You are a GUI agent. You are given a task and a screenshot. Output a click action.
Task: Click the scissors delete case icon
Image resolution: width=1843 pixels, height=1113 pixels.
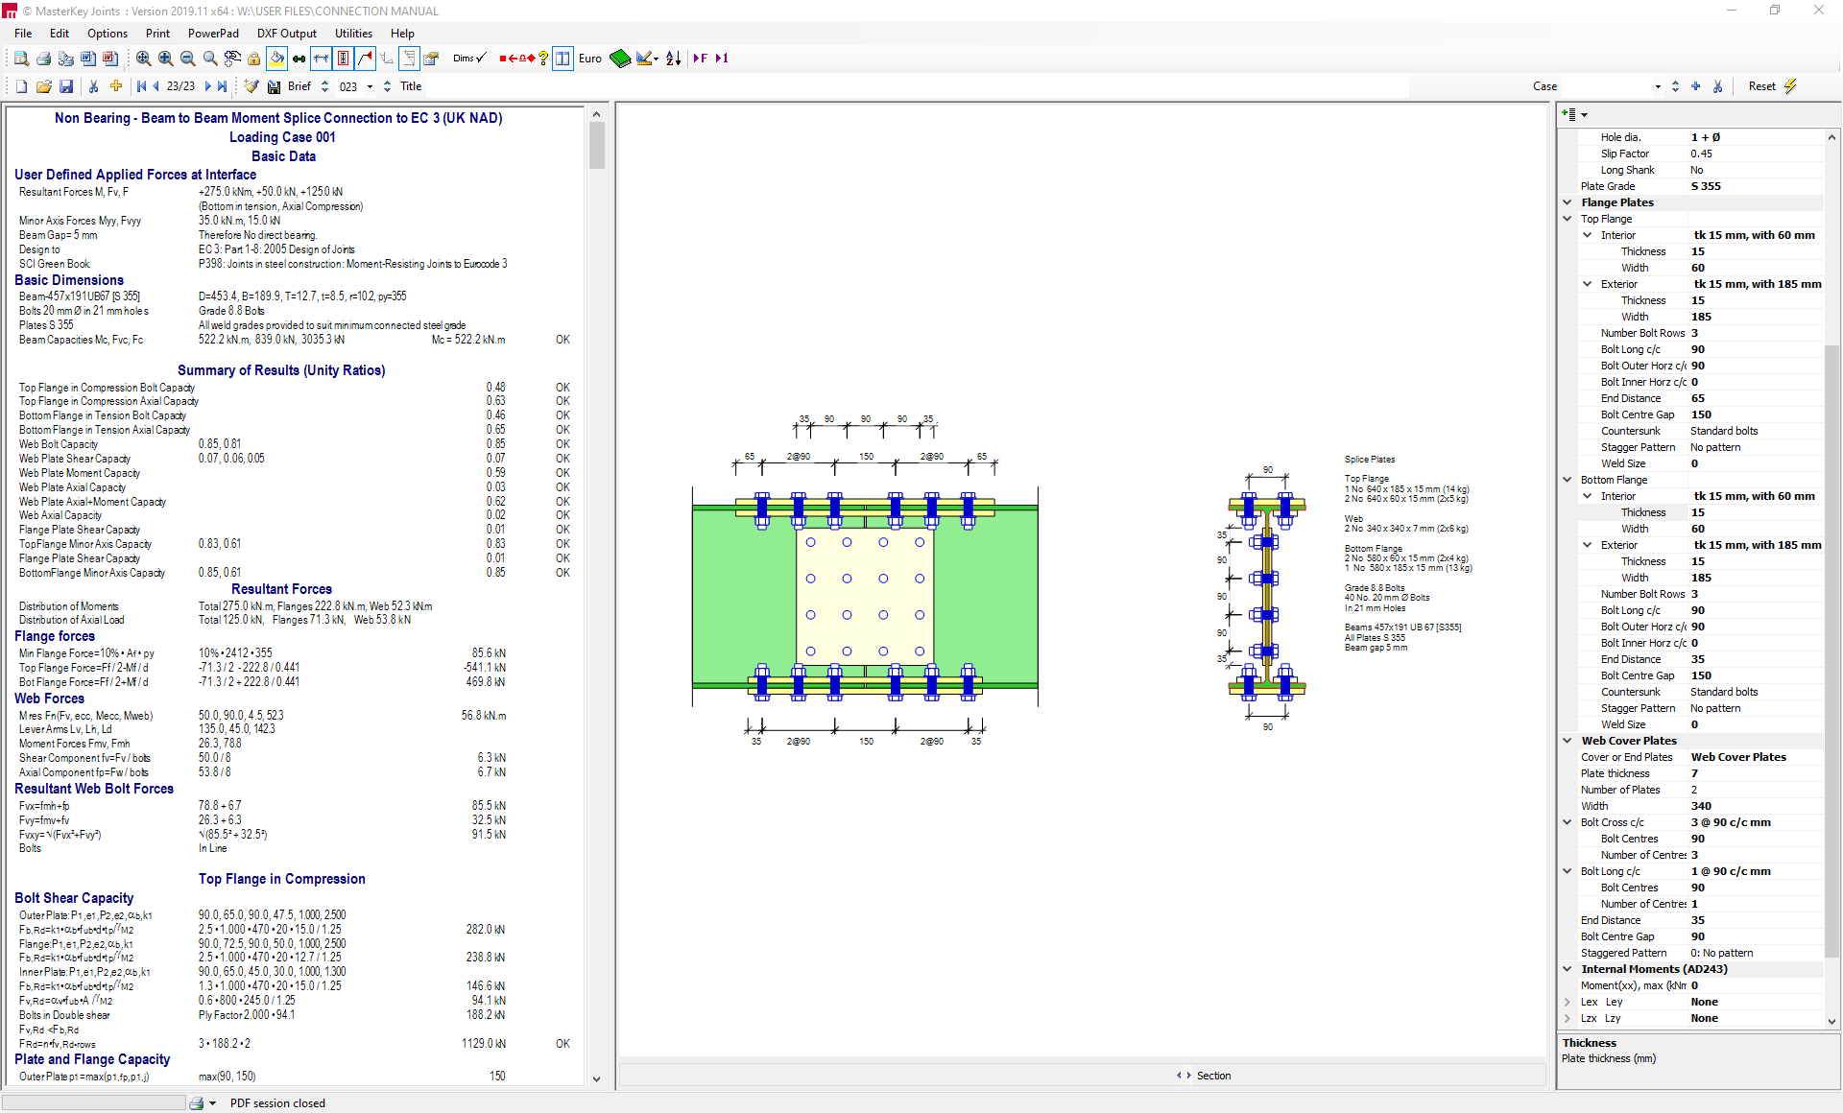point(1718,86)
